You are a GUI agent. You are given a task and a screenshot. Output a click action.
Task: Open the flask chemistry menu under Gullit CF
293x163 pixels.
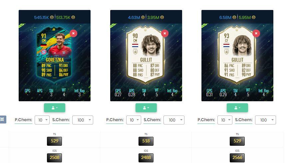[x=237, y=108]
